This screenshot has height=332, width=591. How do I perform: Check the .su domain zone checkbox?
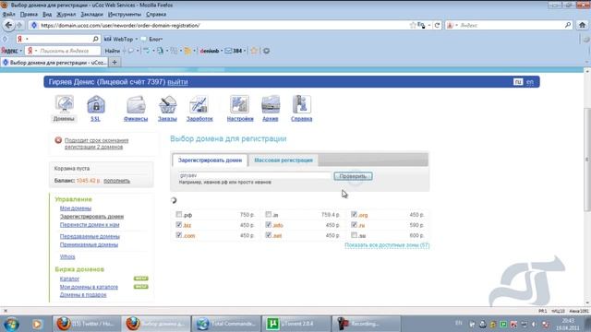click(x=354, y=235)
